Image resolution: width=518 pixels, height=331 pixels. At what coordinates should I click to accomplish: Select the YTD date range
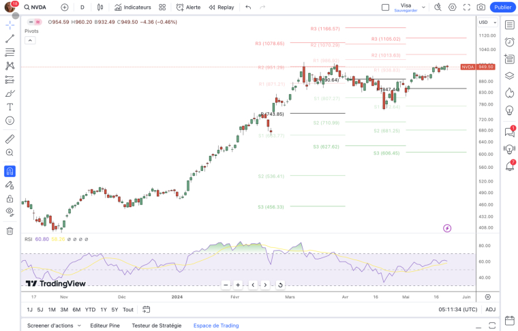90,310
